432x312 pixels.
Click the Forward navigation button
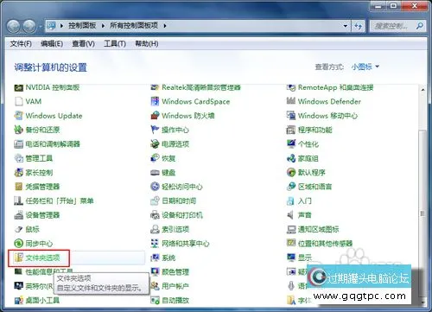tap(29, 26)
